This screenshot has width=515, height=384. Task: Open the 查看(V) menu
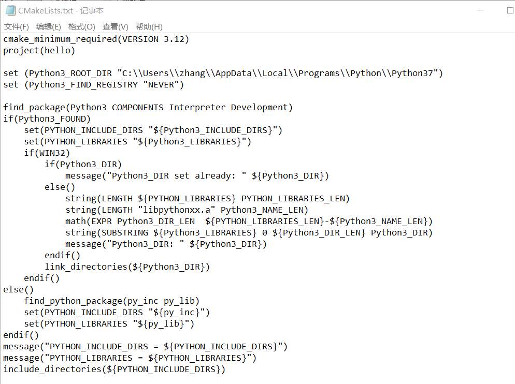coord(115,27)
